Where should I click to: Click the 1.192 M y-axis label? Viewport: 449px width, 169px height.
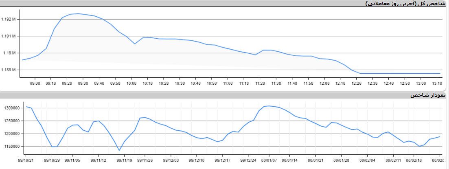point(9,20)
